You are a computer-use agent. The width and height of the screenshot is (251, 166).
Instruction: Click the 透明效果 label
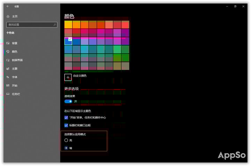[x=70, y=96]
